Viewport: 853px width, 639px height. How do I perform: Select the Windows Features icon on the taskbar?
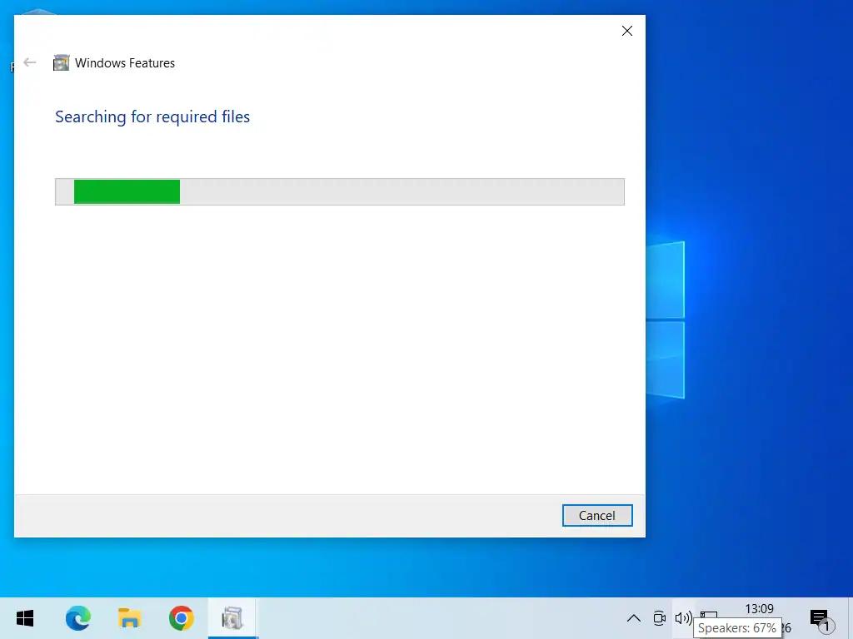click(x=232, y=618)
